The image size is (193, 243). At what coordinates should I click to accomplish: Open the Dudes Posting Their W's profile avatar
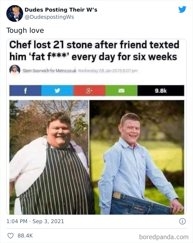(15, 13)
